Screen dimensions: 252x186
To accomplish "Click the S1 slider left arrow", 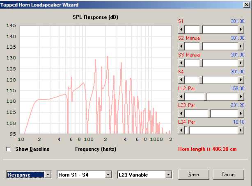I will (x=181, y=29).
